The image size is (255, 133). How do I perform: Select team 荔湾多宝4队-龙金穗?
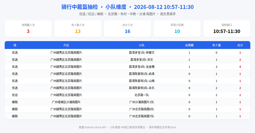[142, 67]
